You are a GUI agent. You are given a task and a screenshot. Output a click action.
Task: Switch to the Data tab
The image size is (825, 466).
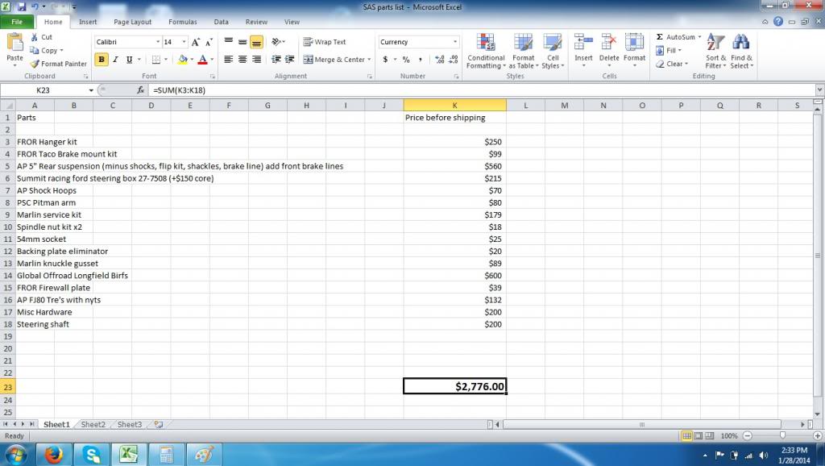221,22
